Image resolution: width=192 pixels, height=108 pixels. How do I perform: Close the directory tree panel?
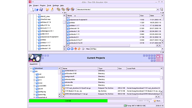tap(65, 13)
